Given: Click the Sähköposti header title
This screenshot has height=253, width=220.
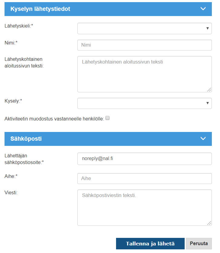Looking at the screenshot, I should click(26, 139).
